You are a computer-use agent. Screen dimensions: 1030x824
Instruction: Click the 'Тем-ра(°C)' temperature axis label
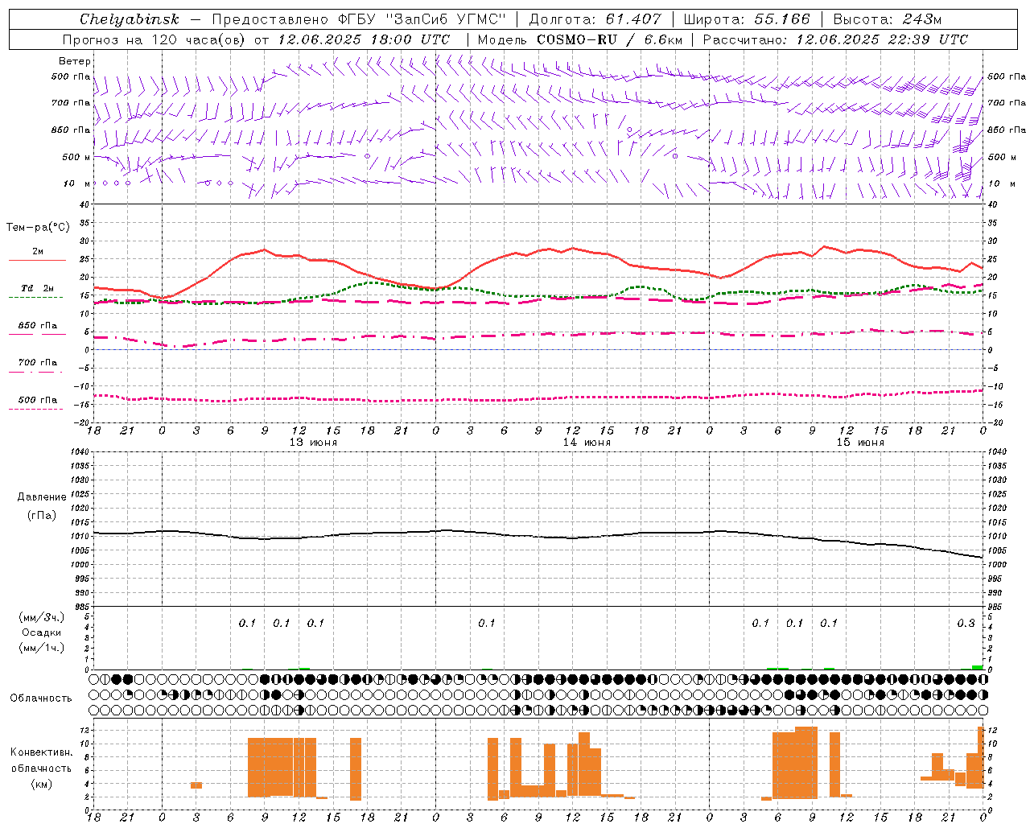(x=38, y=228)
